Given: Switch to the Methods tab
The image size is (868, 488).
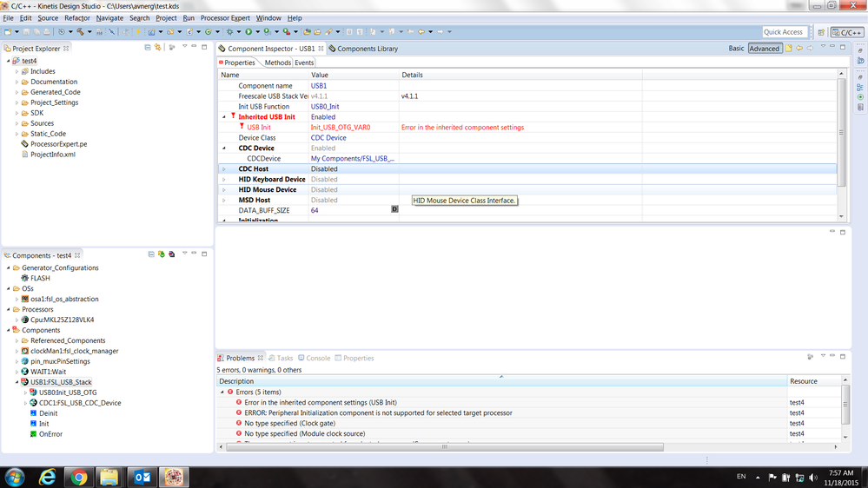Looking at the screenshot, I should pos(277,63).
